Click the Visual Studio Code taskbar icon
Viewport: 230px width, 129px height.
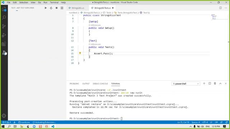[x=53, y=126]
